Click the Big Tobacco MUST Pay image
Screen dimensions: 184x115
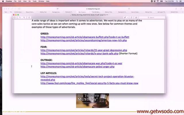pos(93,101)
